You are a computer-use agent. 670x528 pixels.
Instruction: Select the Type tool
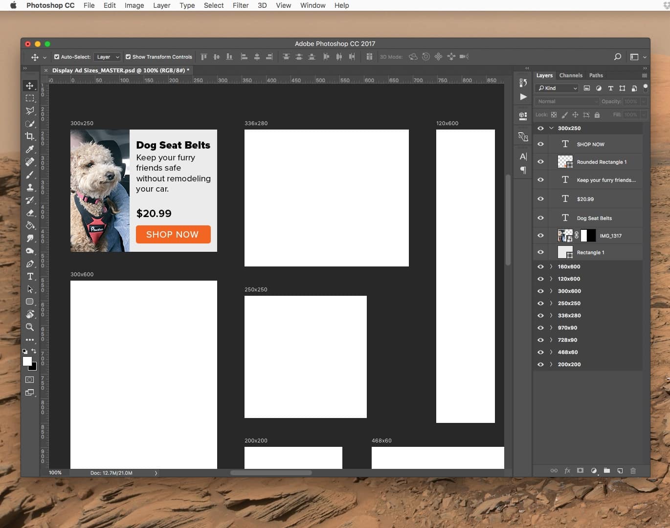pos(30,276)
